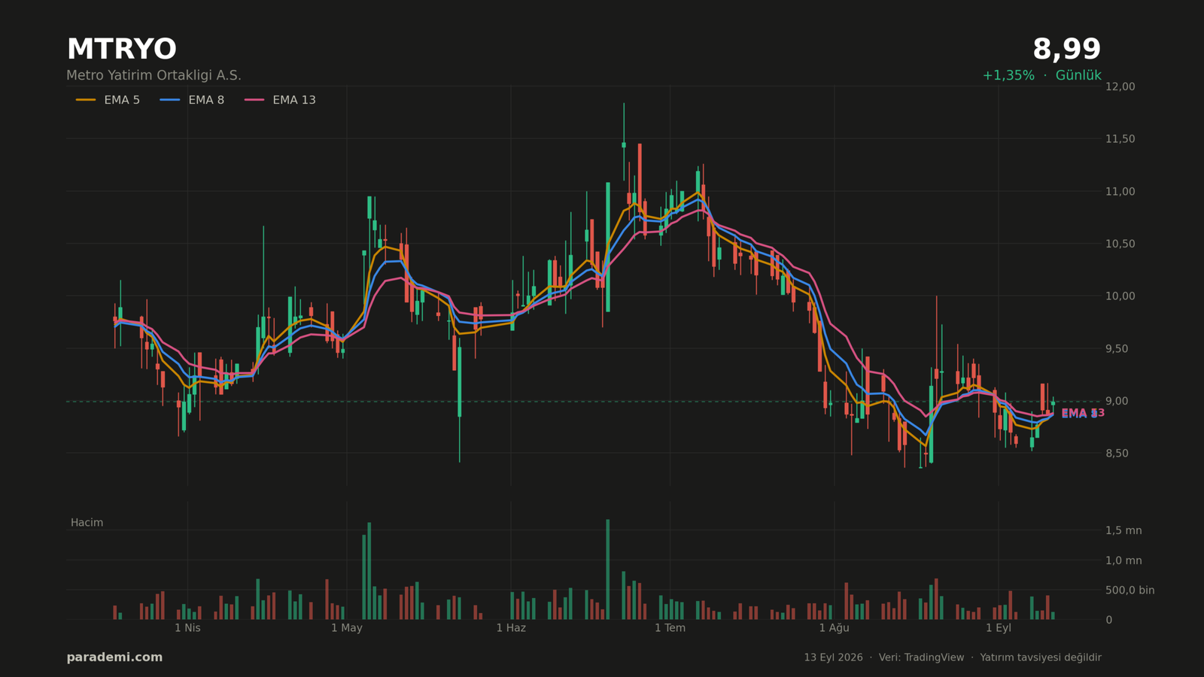Click the tallest green volume bar in June
This screenshot has height=677, width=1204.
[x=608, y=569]
